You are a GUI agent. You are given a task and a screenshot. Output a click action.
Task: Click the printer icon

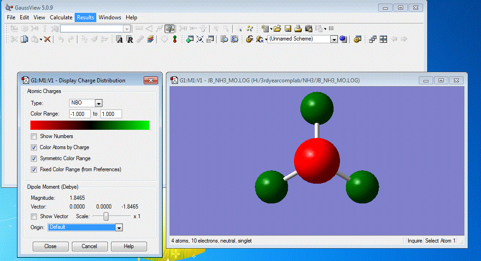(x=298, y=29)
